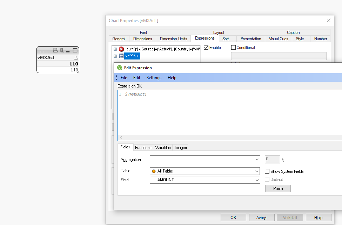
Task: Open the Dimension Limits tab
Action: pyautogui.click(x=173, y=39)
